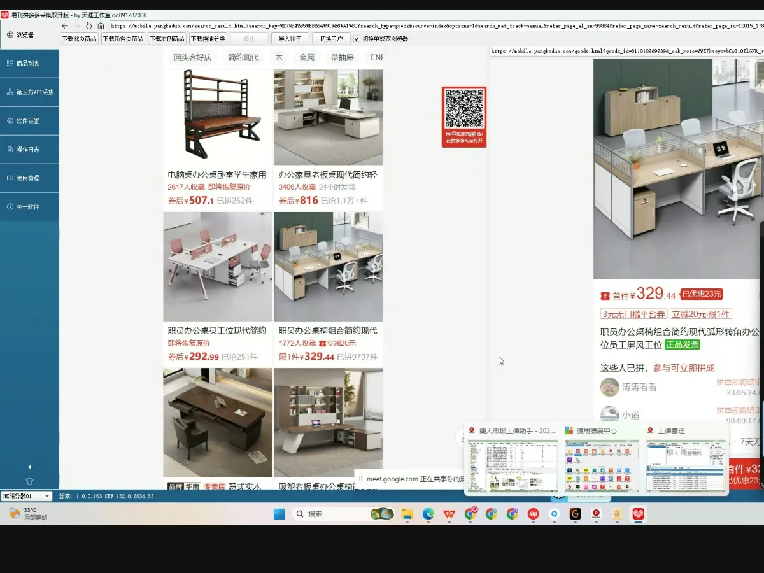Click the forward navigation arrow
This screenshot has height=573, width=764.
point(77,26)
